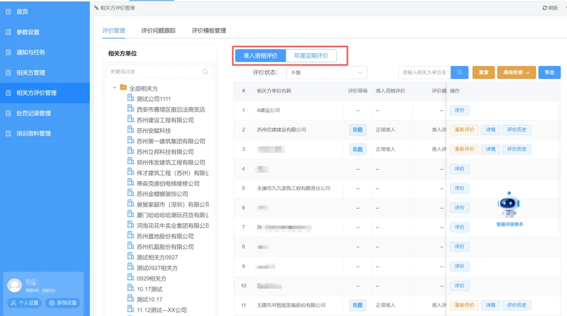Image resolution: width=567 pixels, height=316 pixels.
Task: Click B类 badge in 苏州宏建建设有限公司 row
Action: [x=358, y=129]
